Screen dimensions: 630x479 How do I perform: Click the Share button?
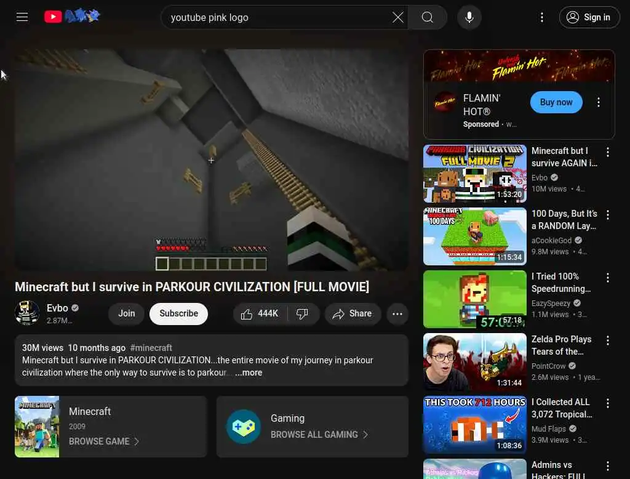point(353,314)
